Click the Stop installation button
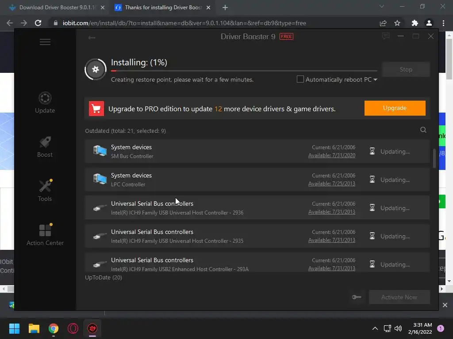453x339 pixels. pos(406,69)
